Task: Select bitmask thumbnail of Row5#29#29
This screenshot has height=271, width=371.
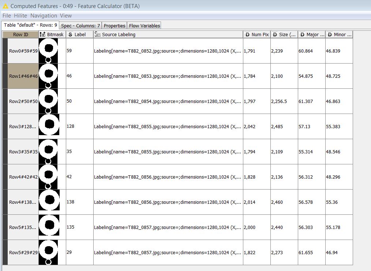Action: coord(48,252)
